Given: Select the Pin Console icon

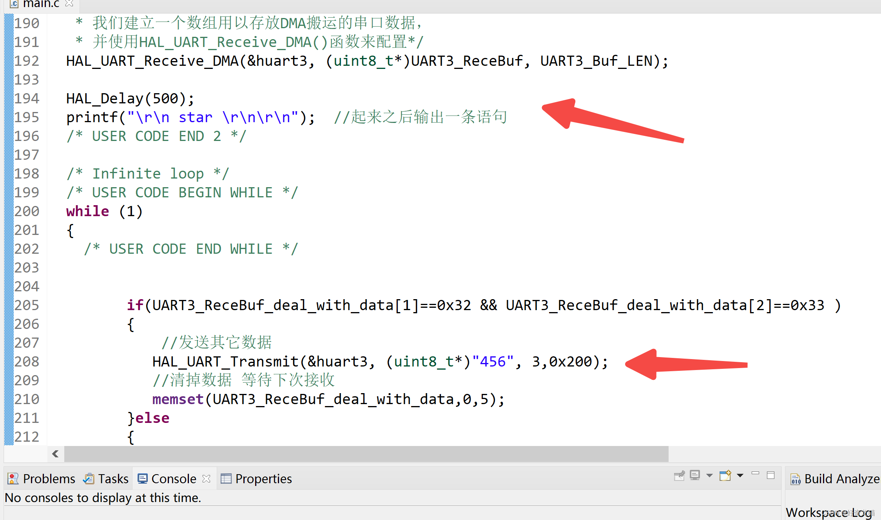Looking at the screenshot, I should pos(679,476).
